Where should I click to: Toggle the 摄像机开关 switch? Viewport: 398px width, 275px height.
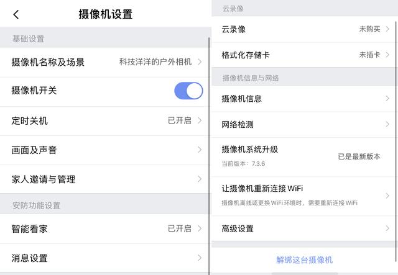click(x=188, y=91)
